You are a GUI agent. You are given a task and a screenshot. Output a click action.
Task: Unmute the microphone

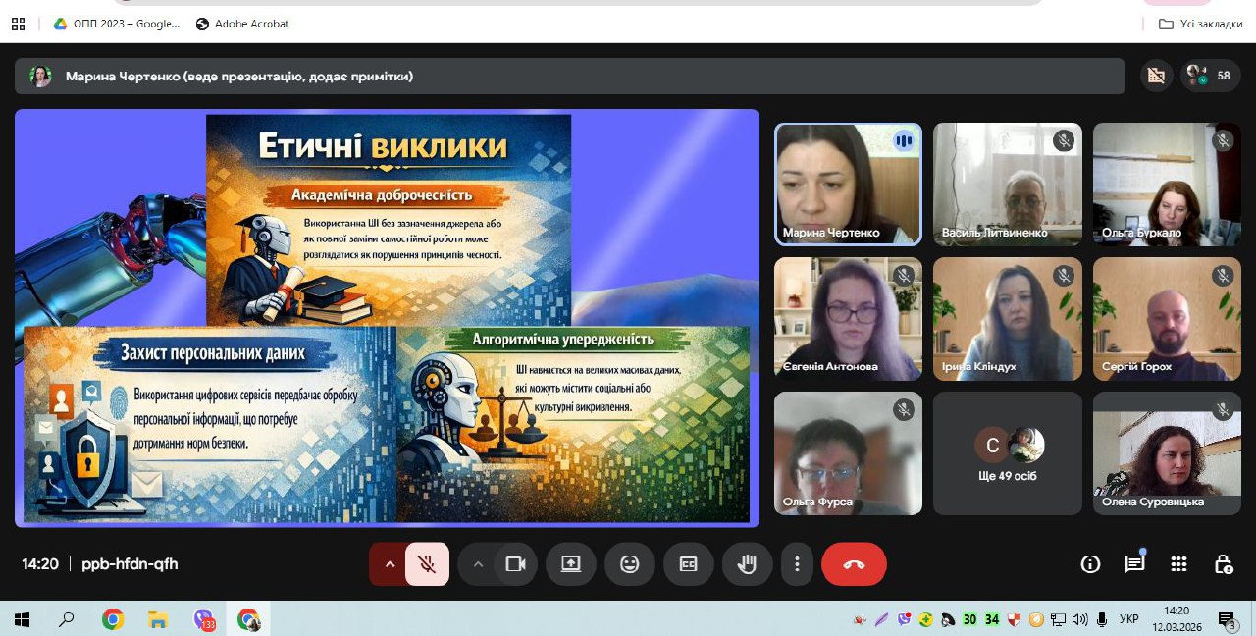(426, 564)
